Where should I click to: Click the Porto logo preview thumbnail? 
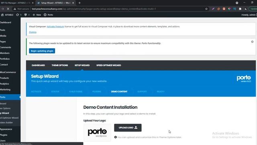point(97,133)
